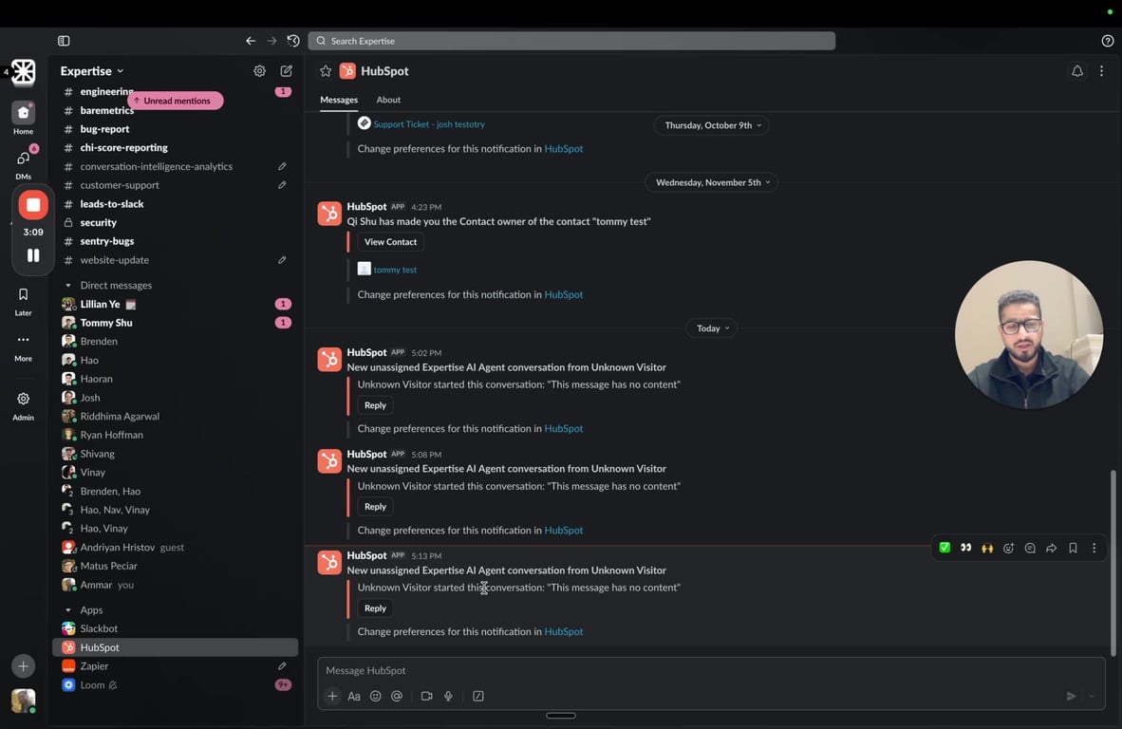Click Reply on the 5:02 PM message
Image resolution: width=1122 pixels, height=729 pixels.
coord(375,405)
